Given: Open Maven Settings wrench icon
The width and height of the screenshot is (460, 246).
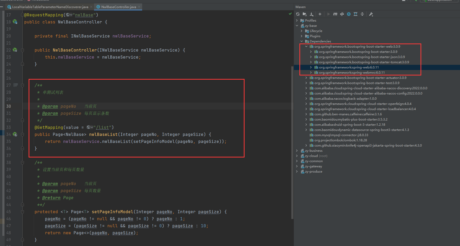Looking at the screenshot, I should point(371,14).
